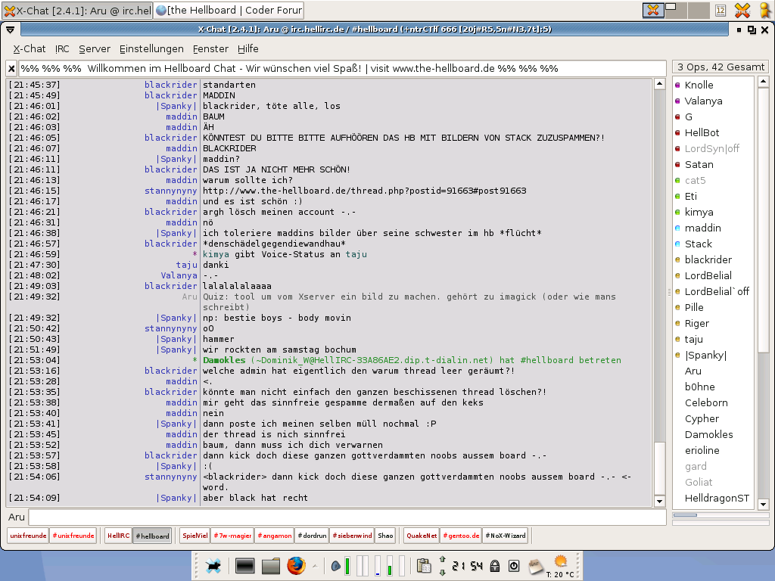Open the window menu arrow in X-Chat title bar

[x=11, y=30]
